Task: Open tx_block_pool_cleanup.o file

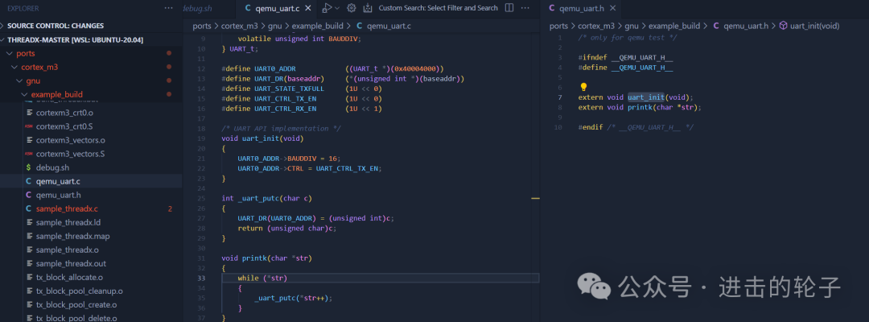Action: pos(91,291)
